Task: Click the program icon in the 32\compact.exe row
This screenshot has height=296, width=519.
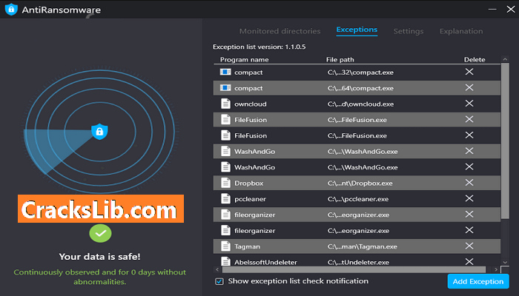Action: [225, 72]
